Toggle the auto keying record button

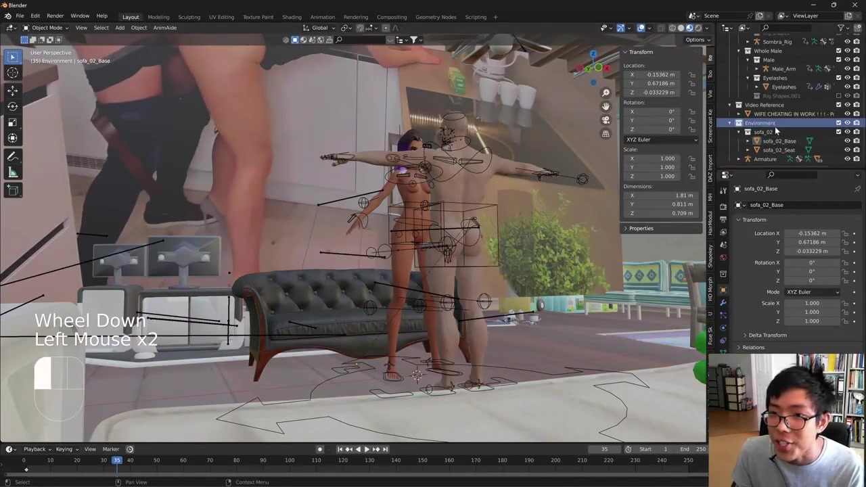click(x=320, y=449)
